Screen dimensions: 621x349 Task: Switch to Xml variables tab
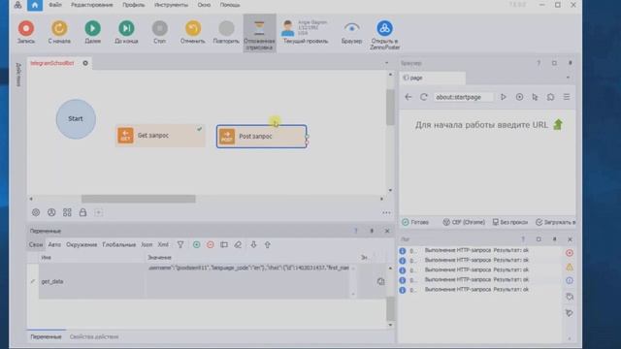coord(163,244)
